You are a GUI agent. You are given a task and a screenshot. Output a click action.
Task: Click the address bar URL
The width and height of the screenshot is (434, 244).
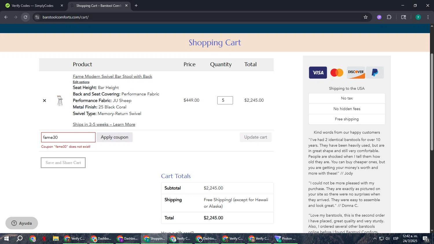(65, 17)
